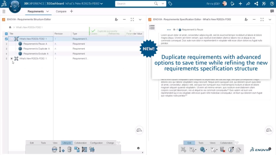The image size is (276, 155).
Task: Click the search magnifier icon
Action: (156, 3)
